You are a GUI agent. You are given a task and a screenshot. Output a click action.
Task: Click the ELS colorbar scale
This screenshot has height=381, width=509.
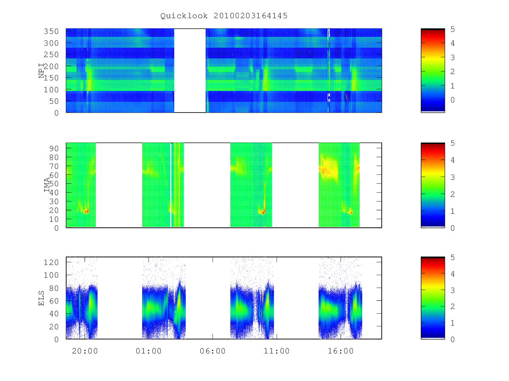point(433,298)
